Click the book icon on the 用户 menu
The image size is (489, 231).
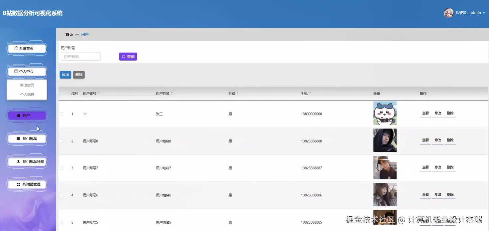[x=18, y=115]
